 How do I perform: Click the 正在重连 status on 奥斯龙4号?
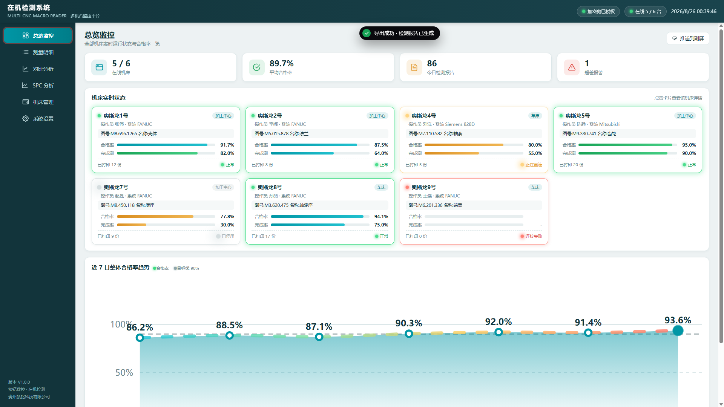tap(531, 165)
